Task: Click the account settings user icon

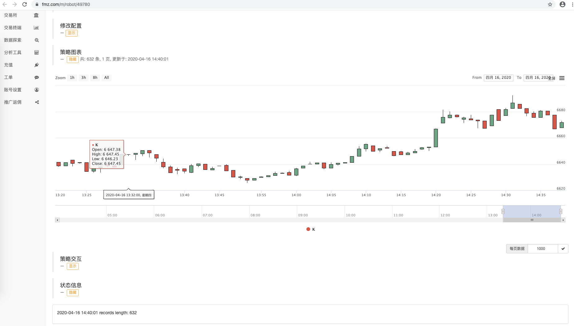Action: pos(37,90)
